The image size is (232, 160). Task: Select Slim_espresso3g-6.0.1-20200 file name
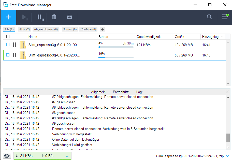[54, 55]
